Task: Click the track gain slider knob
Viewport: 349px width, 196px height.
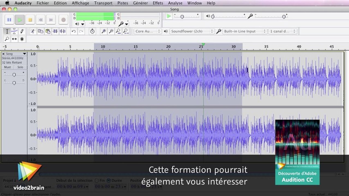Action: tap(14, 75)
